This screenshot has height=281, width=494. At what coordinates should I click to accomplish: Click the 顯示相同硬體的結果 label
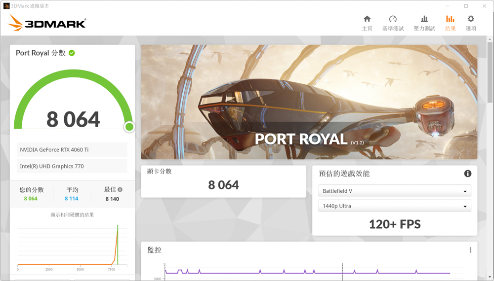coord(72,215)
